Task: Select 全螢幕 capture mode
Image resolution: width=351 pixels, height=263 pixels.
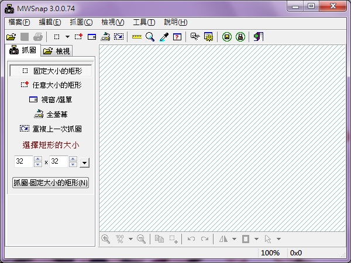Action: point(50,115)
